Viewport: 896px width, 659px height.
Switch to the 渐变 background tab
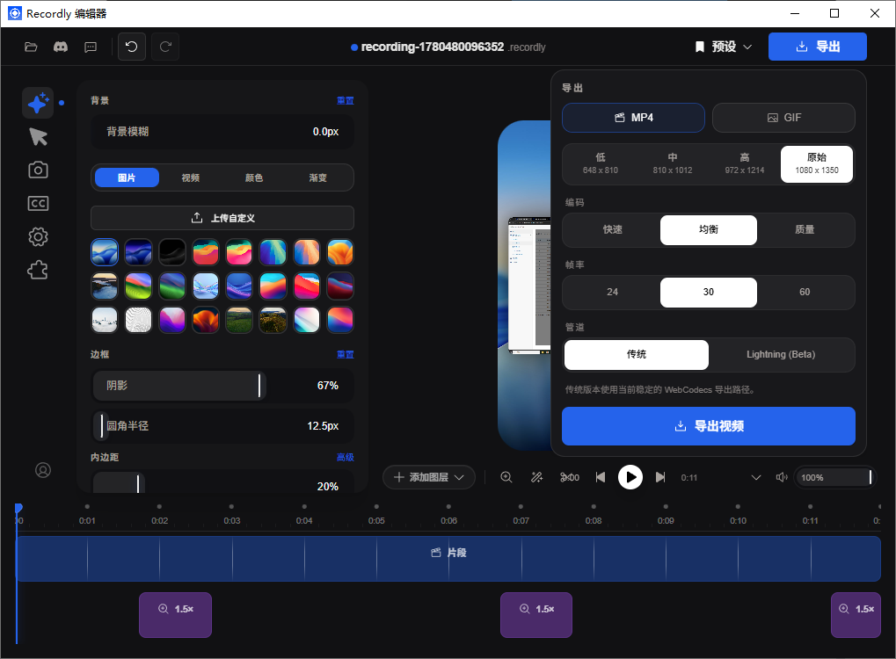click(317, 177)
